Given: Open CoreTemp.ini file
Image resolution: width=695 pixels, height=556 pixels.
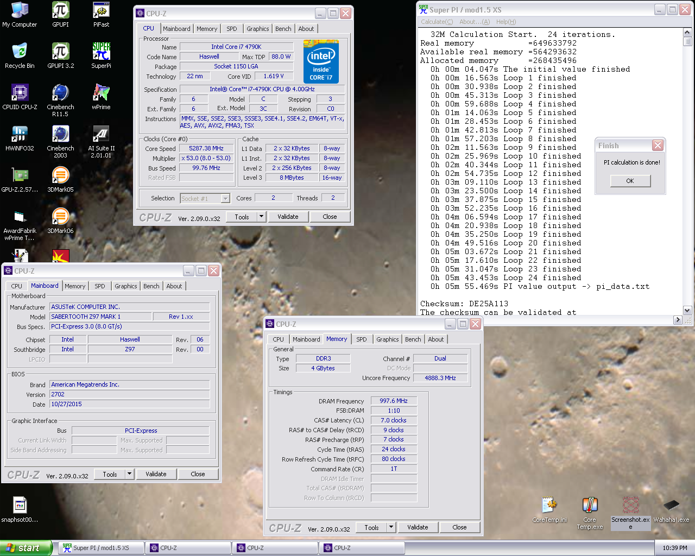Looking at the screenshot, I should pyautogui.click(x=549, y=510).
